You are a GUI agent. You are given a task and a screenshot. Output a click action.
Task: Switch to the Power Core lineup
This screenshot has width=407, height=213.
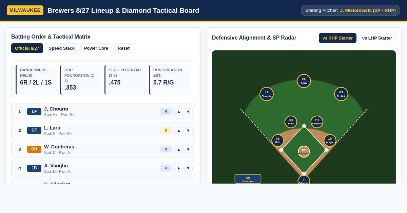[x=96, y=48]
